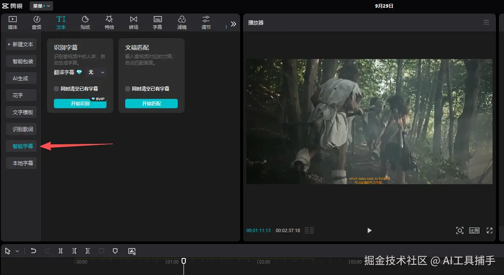Select 智能包装 in the sidebar

coord(21,62)
